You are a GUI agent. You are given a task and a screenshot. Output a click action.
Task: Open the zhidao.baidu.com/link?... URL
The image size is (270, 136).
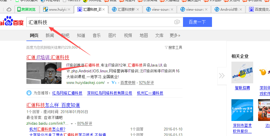point(47,123)
